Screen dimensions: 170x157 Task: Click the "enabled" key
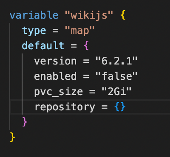tap(55, 76)
